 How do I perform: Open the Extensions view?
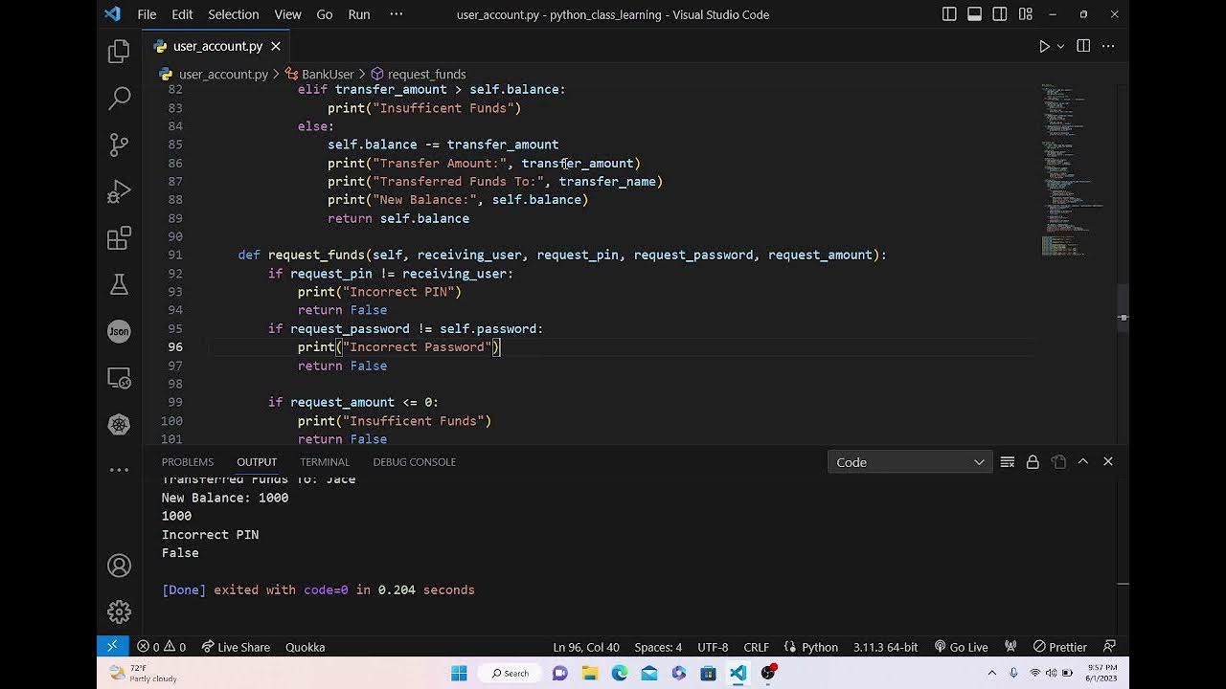click(119, 237)
